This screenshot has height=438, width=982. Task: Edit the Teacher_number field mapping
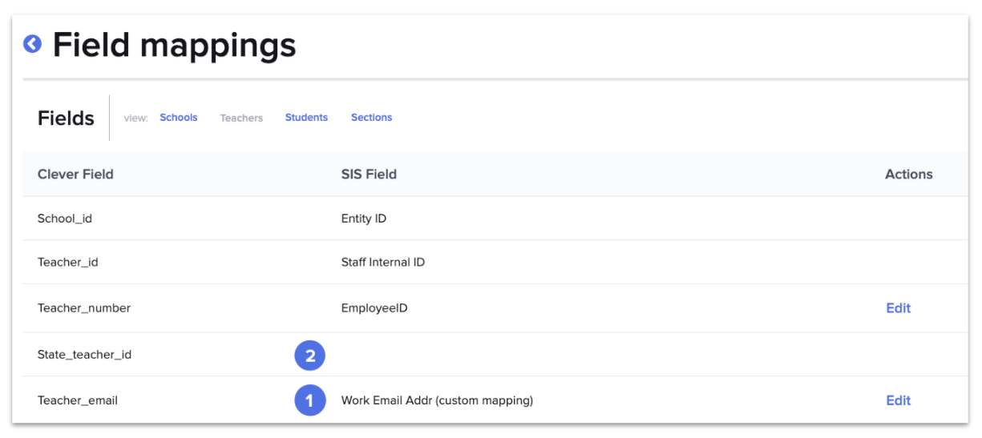click(898, 308)
